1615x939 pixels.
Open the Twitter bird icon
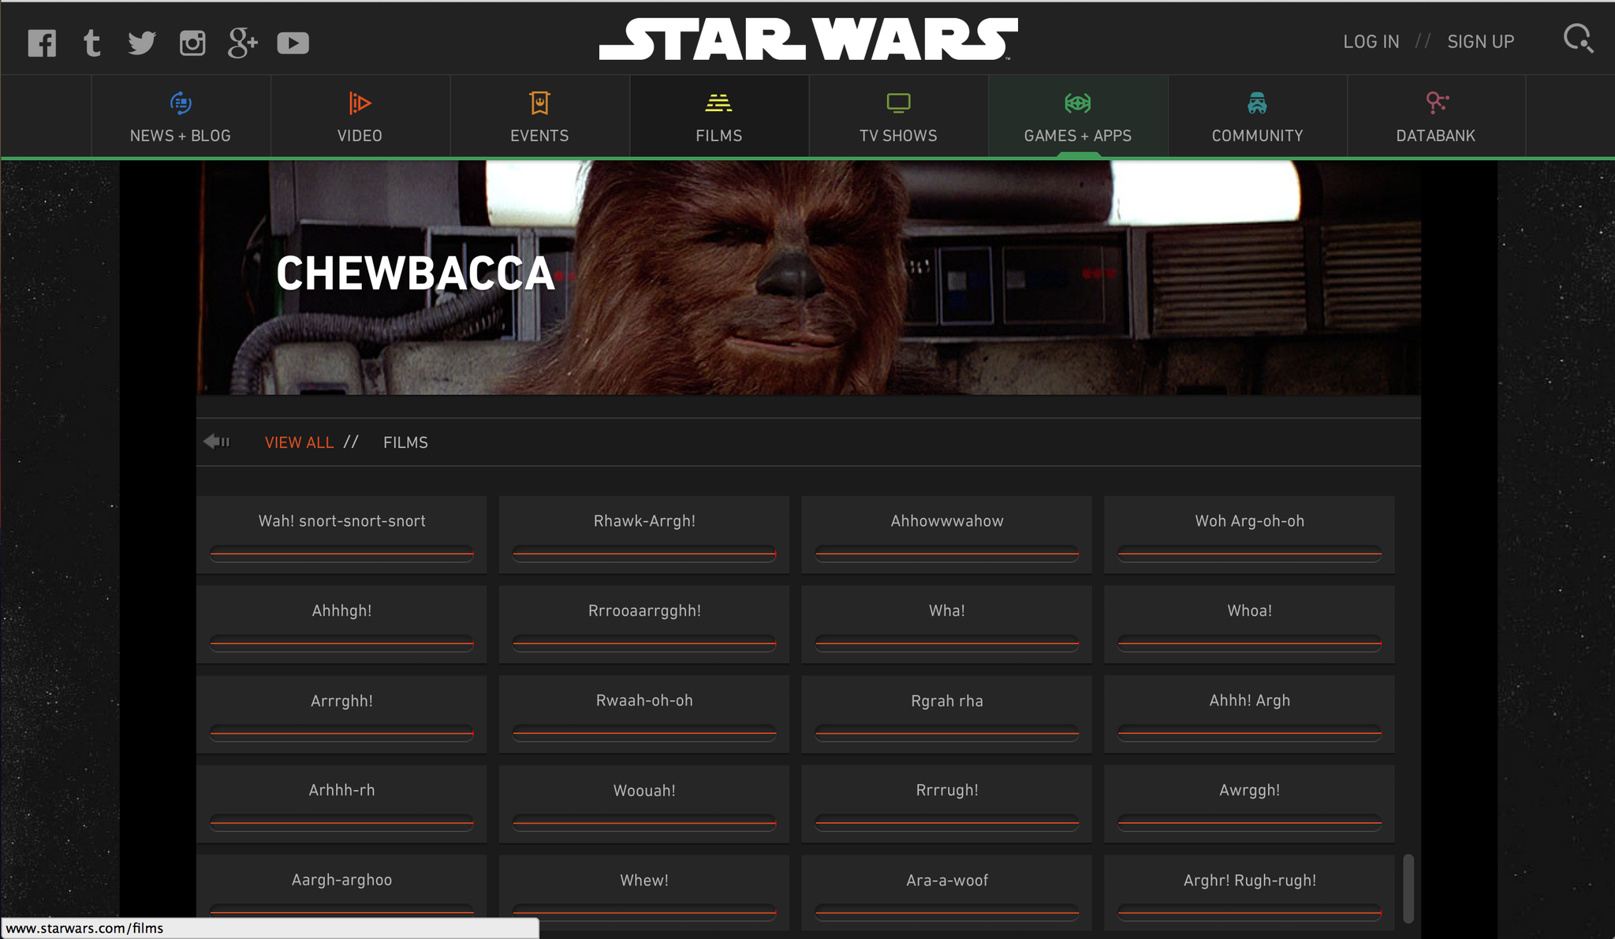[142, 43]
